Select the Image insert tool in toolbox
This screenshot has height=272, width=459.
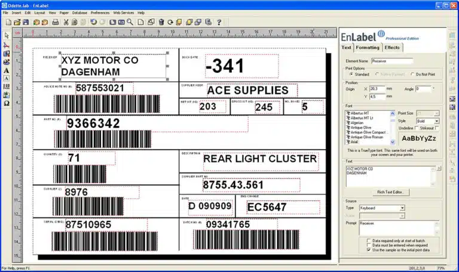[x=7, y=95]
